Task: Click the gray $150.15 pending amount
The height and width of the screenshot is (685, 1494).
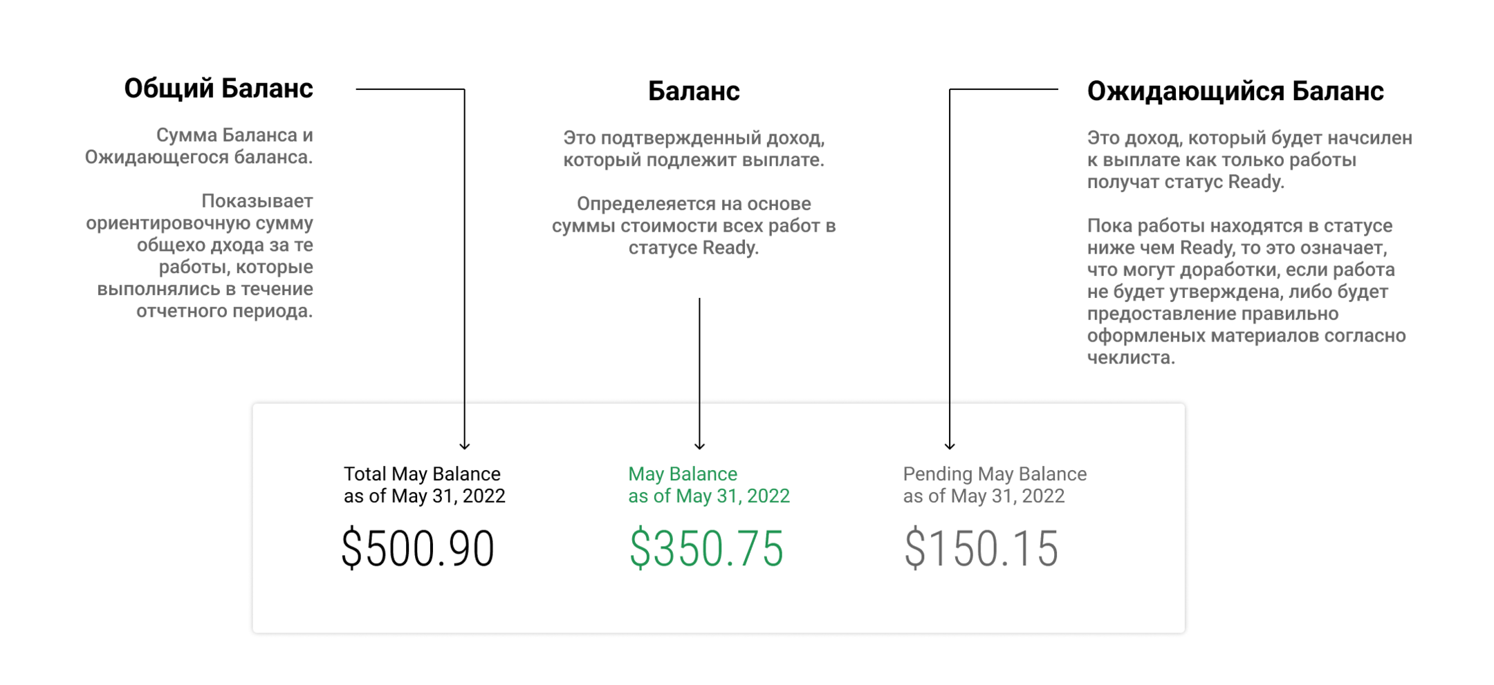Action: pos(980,548)
